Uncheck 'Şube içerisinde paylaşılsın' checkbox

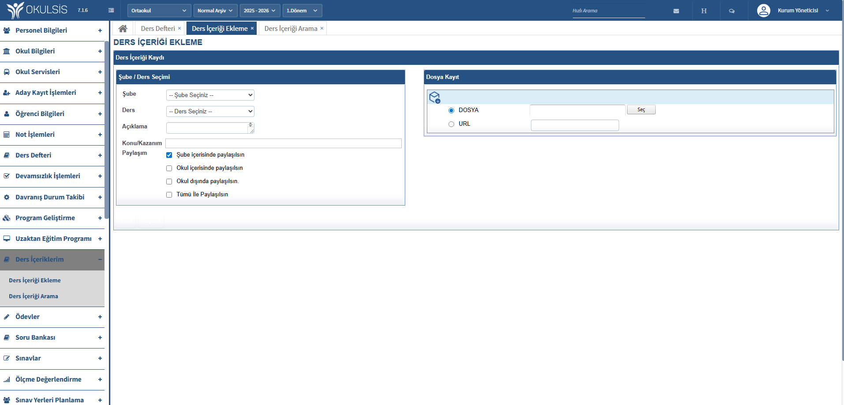point(169,155)
